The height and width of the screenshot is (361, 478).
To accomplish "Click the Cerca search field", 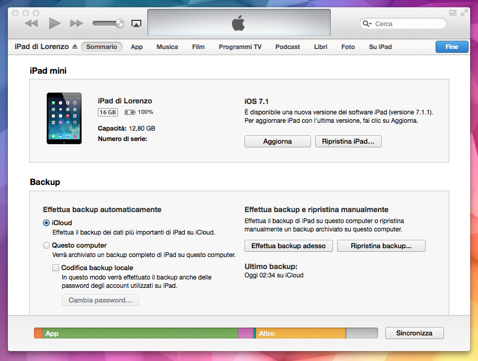I will (x=403, y=24).
